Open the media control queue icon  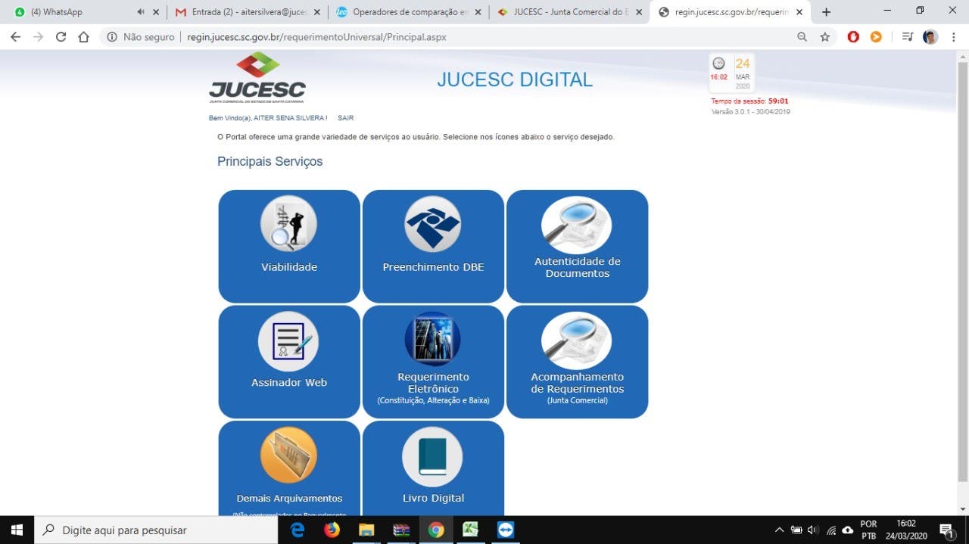pos(908,36)
